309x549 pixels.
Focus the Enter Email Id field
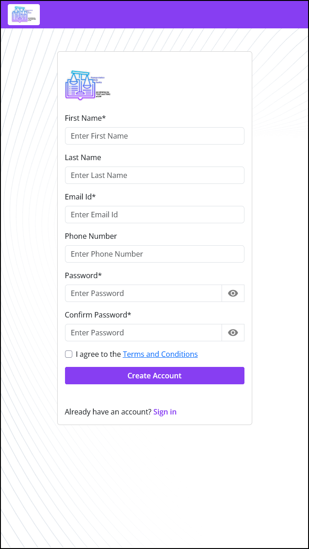154,215
